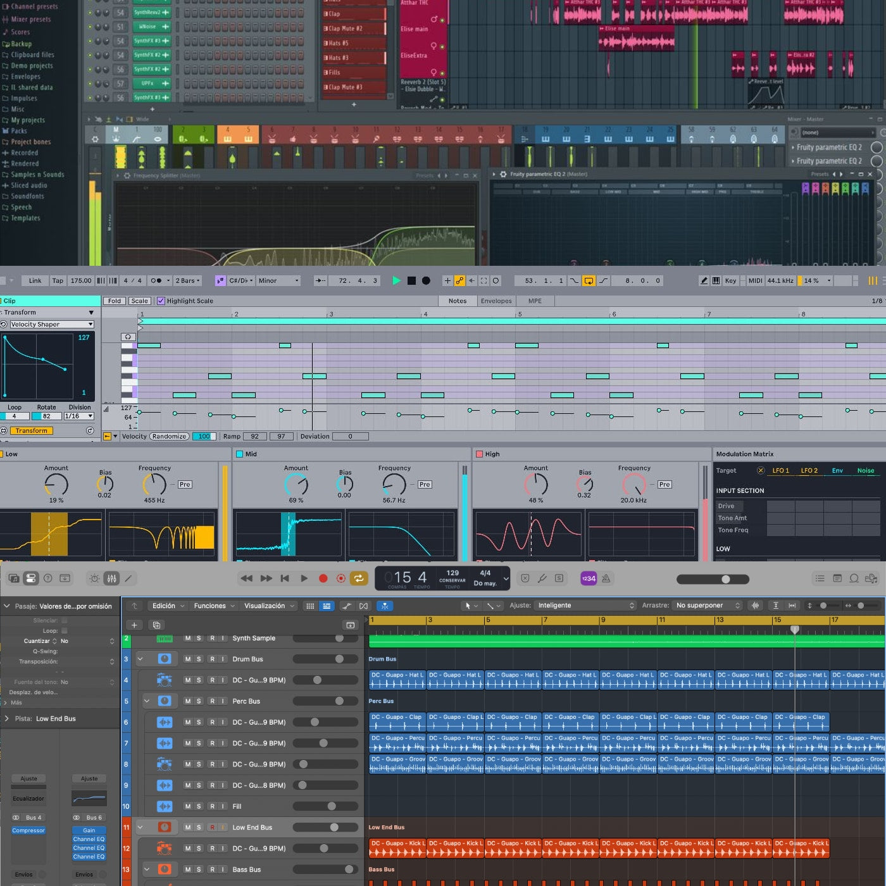Select the tuning fork icon in Logic's toolbar
Screen dimensions: 886x886
[541, 578]
